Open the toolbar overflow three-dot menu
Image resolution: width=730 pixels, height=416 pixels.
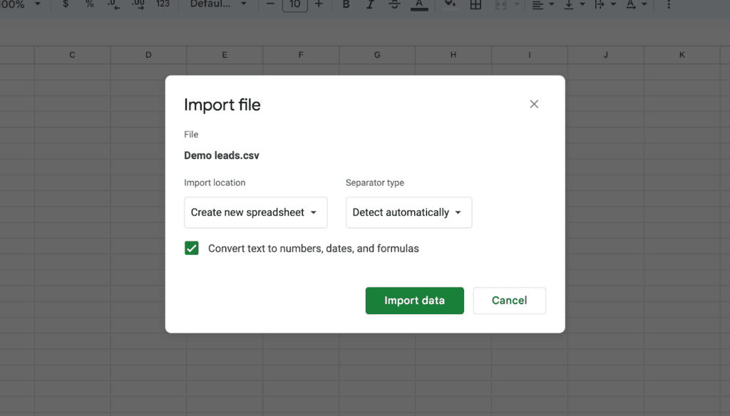[x=668, y=5]
